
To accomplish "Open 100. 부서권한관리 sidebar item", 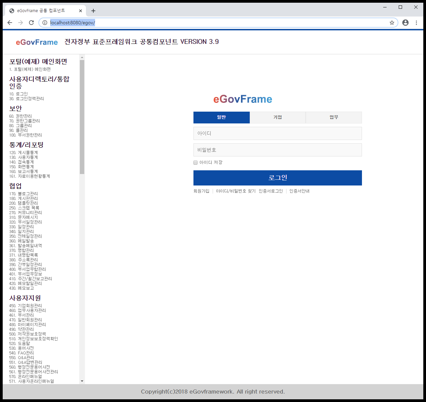I will [26, 135].
